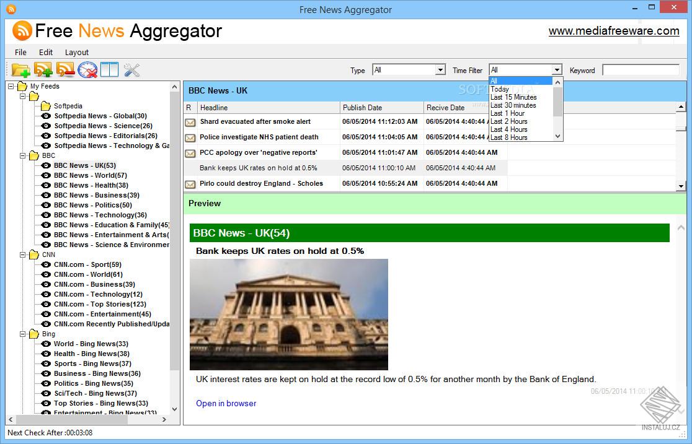Screen dimensions: 692x444
Task: Collapse the CNN folder node
Action: (22, 255)
